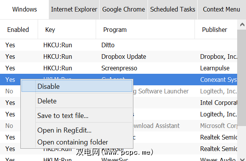Click Save to text file option
Screen dimensions: 246x161
63,116
